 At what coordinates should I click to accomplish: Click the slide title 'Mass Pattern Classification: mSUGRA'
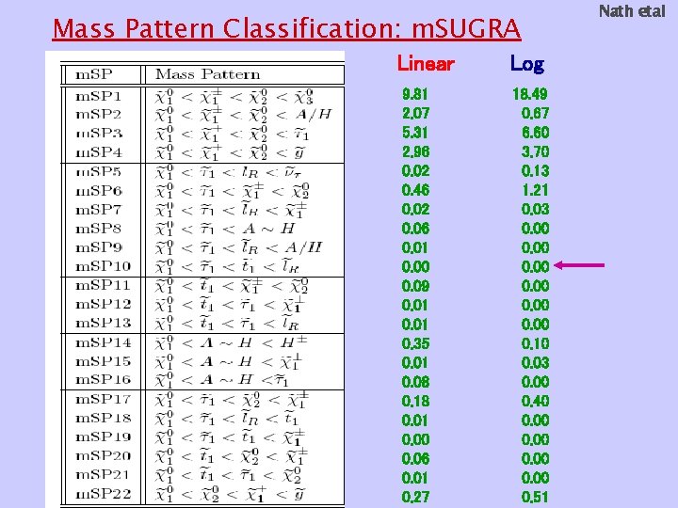click(x=286, y=29)
